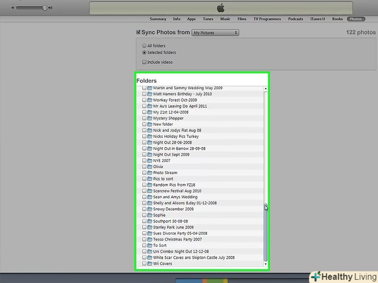Tick the Snowy December 2009 checkbox

pos(144,209)
